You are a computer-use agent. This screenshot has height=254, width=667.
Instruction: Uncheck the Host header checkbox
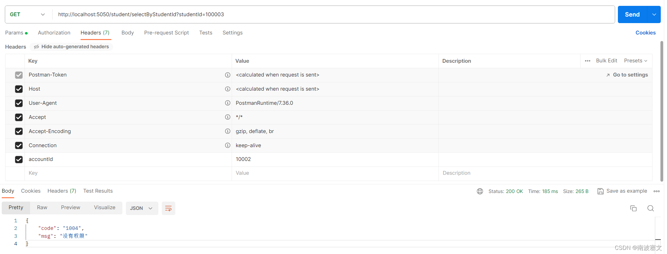[x=19, y=89]
